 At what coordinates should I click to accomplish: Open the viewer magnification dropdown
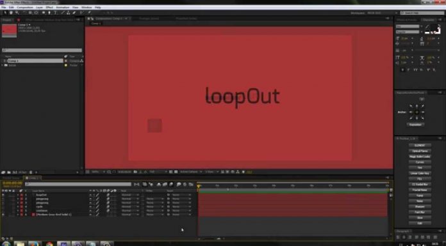pos(98,172)
